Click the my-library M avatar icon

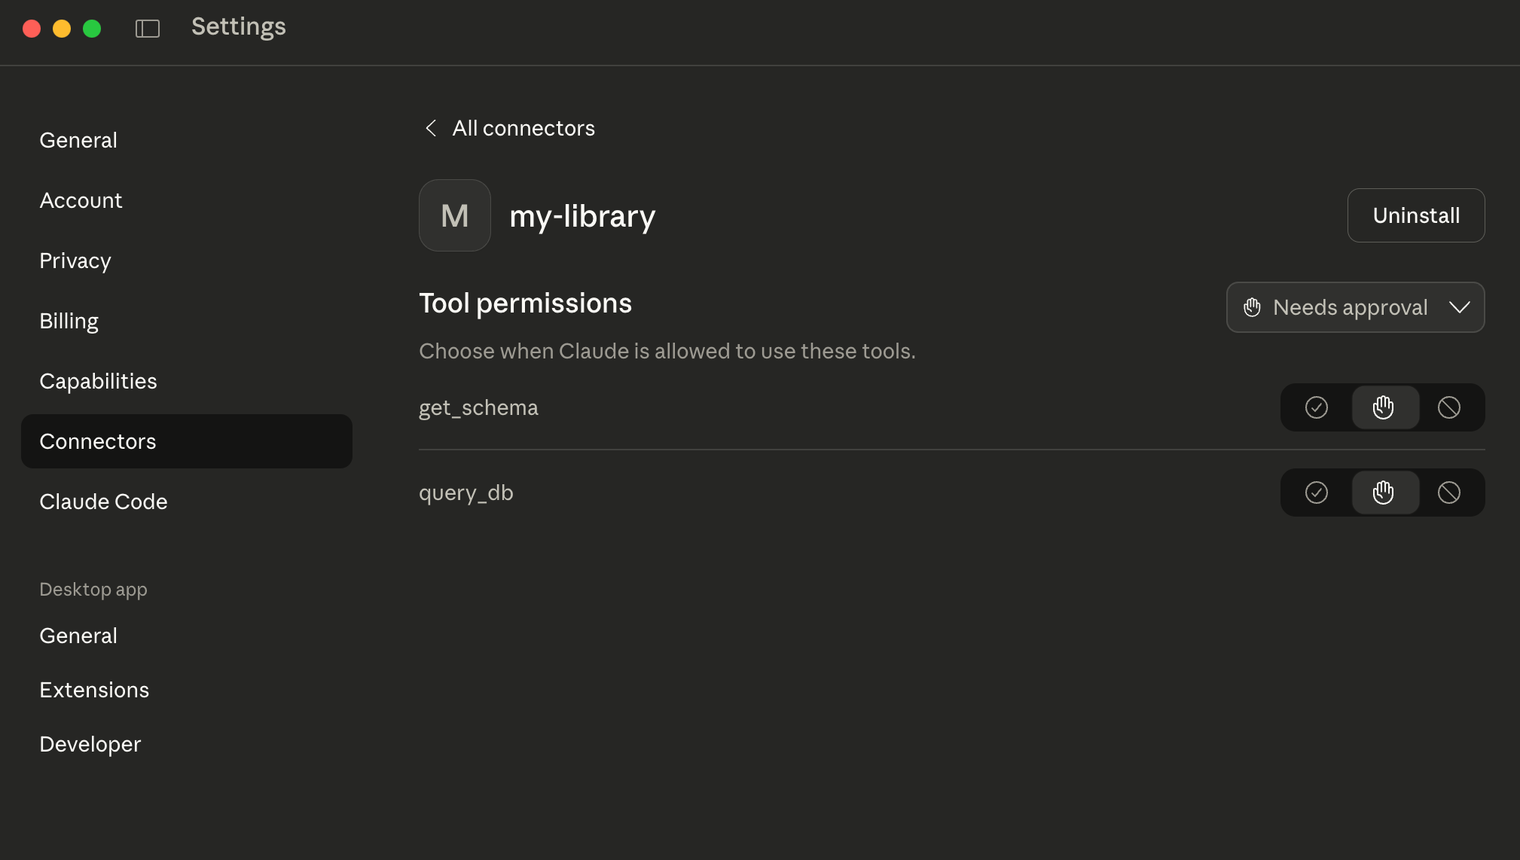tap(454, 215)
